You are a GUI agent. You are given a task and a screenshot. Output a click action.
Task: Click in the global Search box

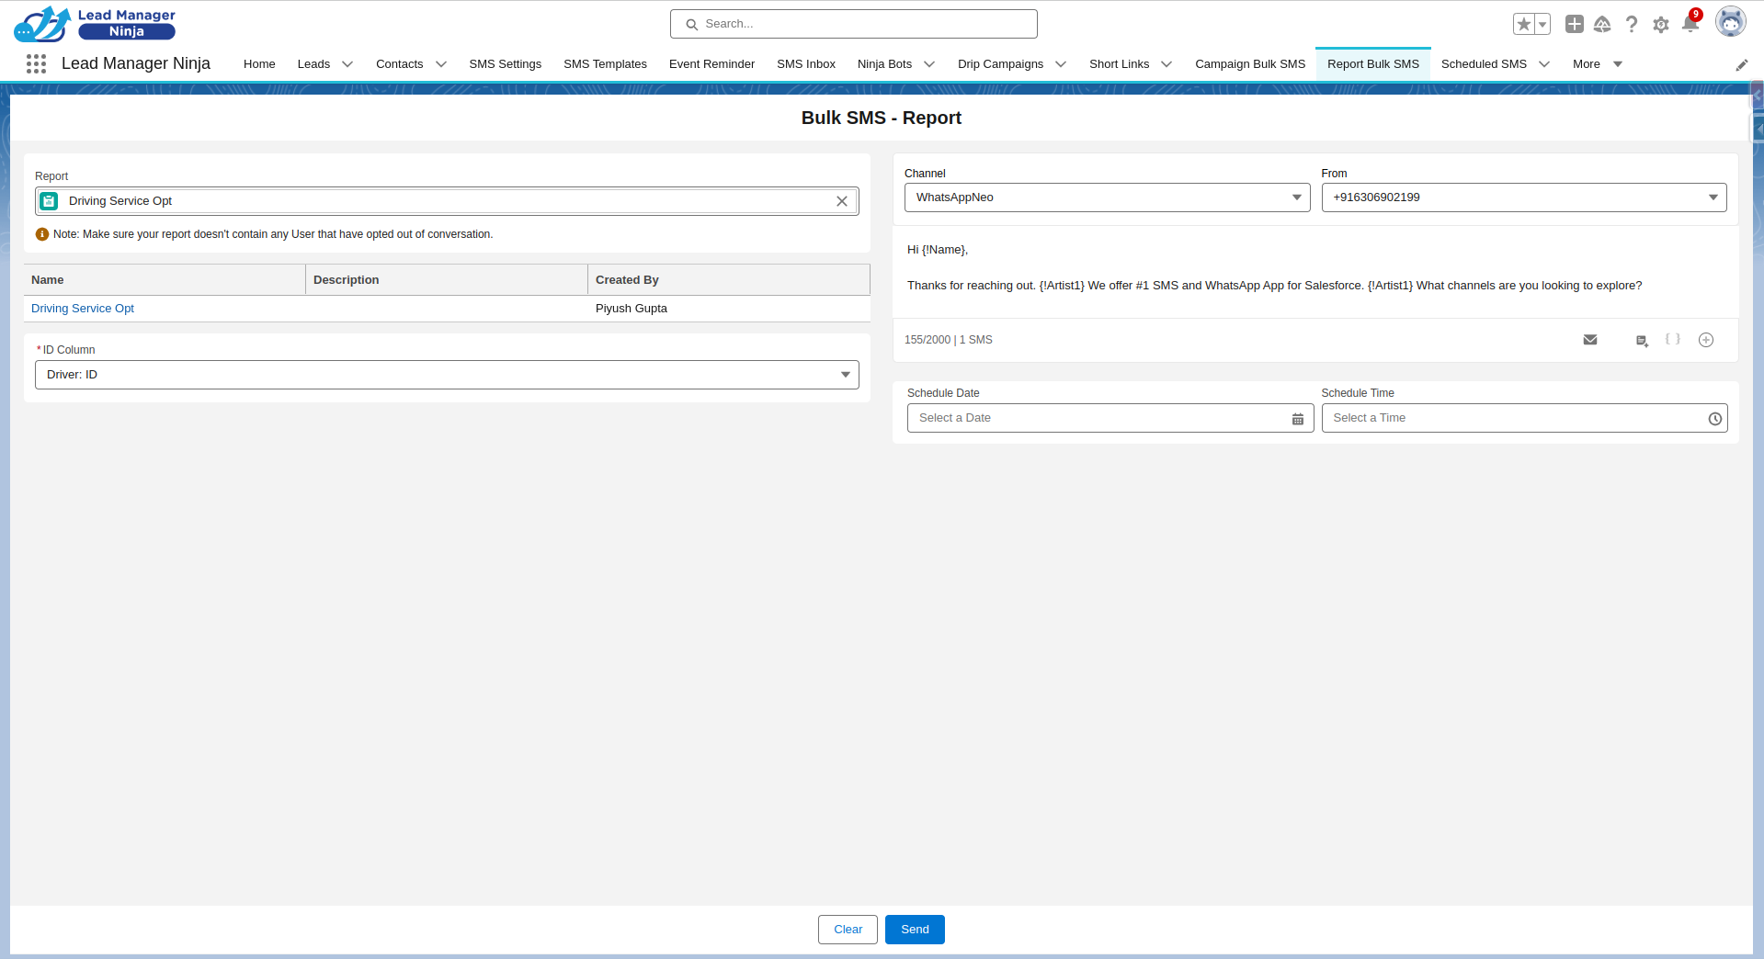tap(854, 24)
